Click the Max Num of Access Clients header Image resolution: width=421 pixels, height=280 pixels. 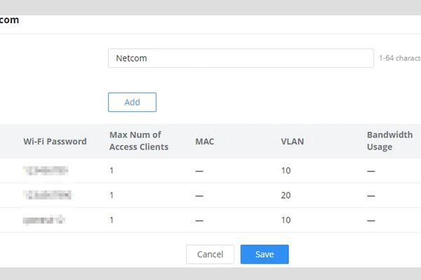tap(139, 141)
